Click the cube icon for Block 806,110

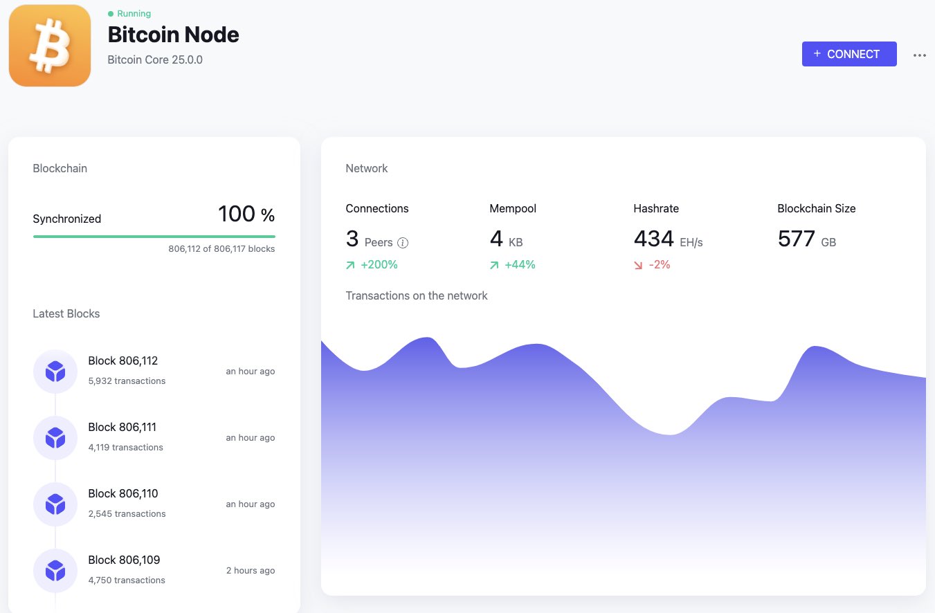(x=55, y=504)
